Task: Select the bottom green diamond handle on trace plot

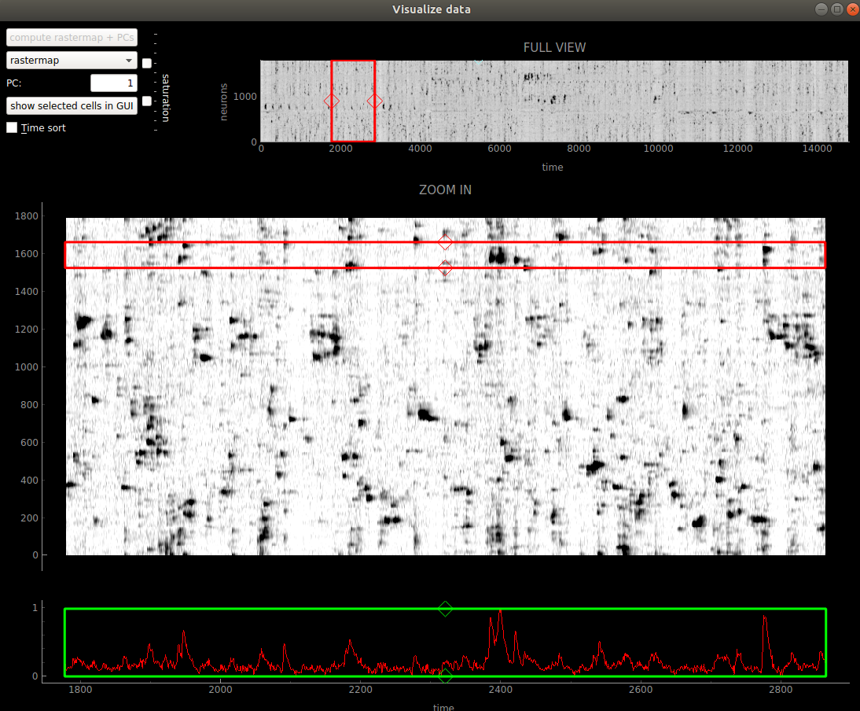Action: pyautogui.click(x=445, y=676)
